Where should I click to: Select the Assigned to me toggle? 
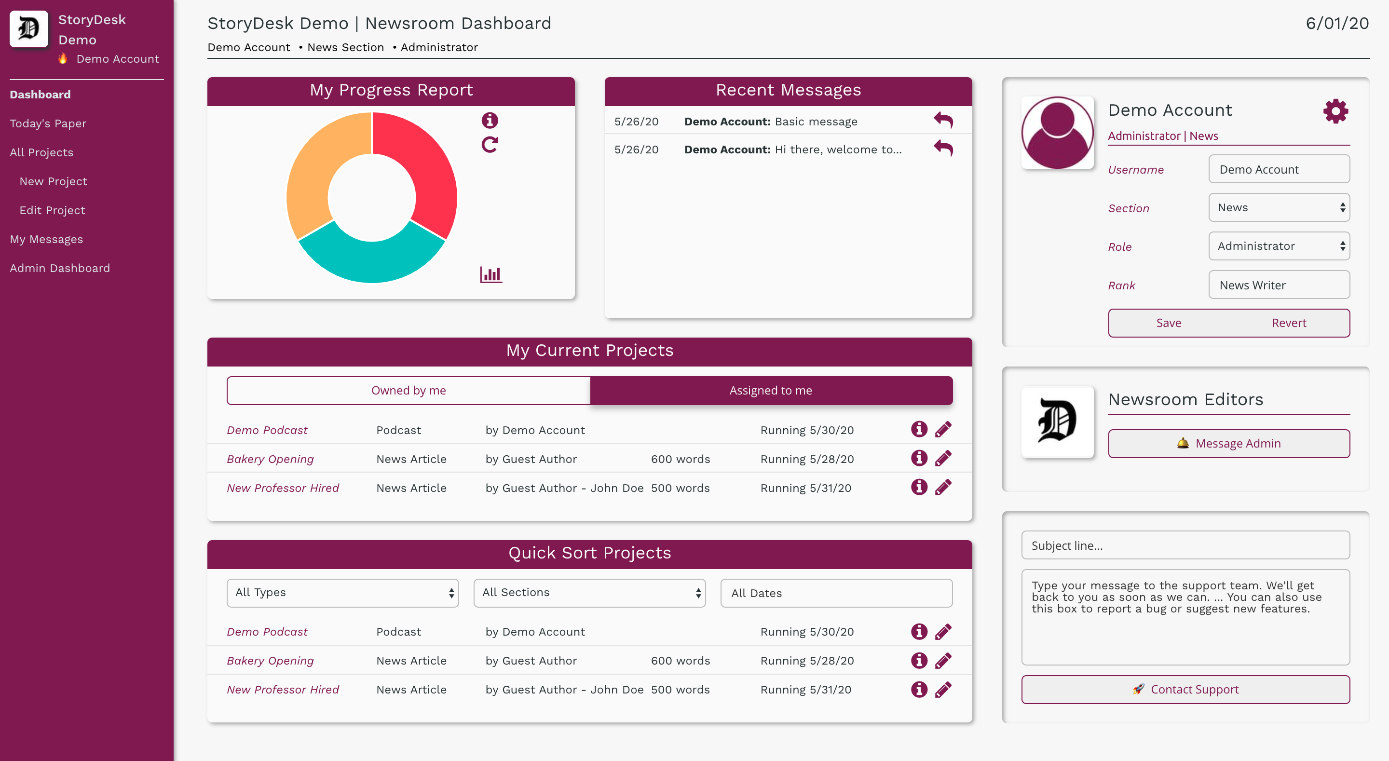coord(771,390)
